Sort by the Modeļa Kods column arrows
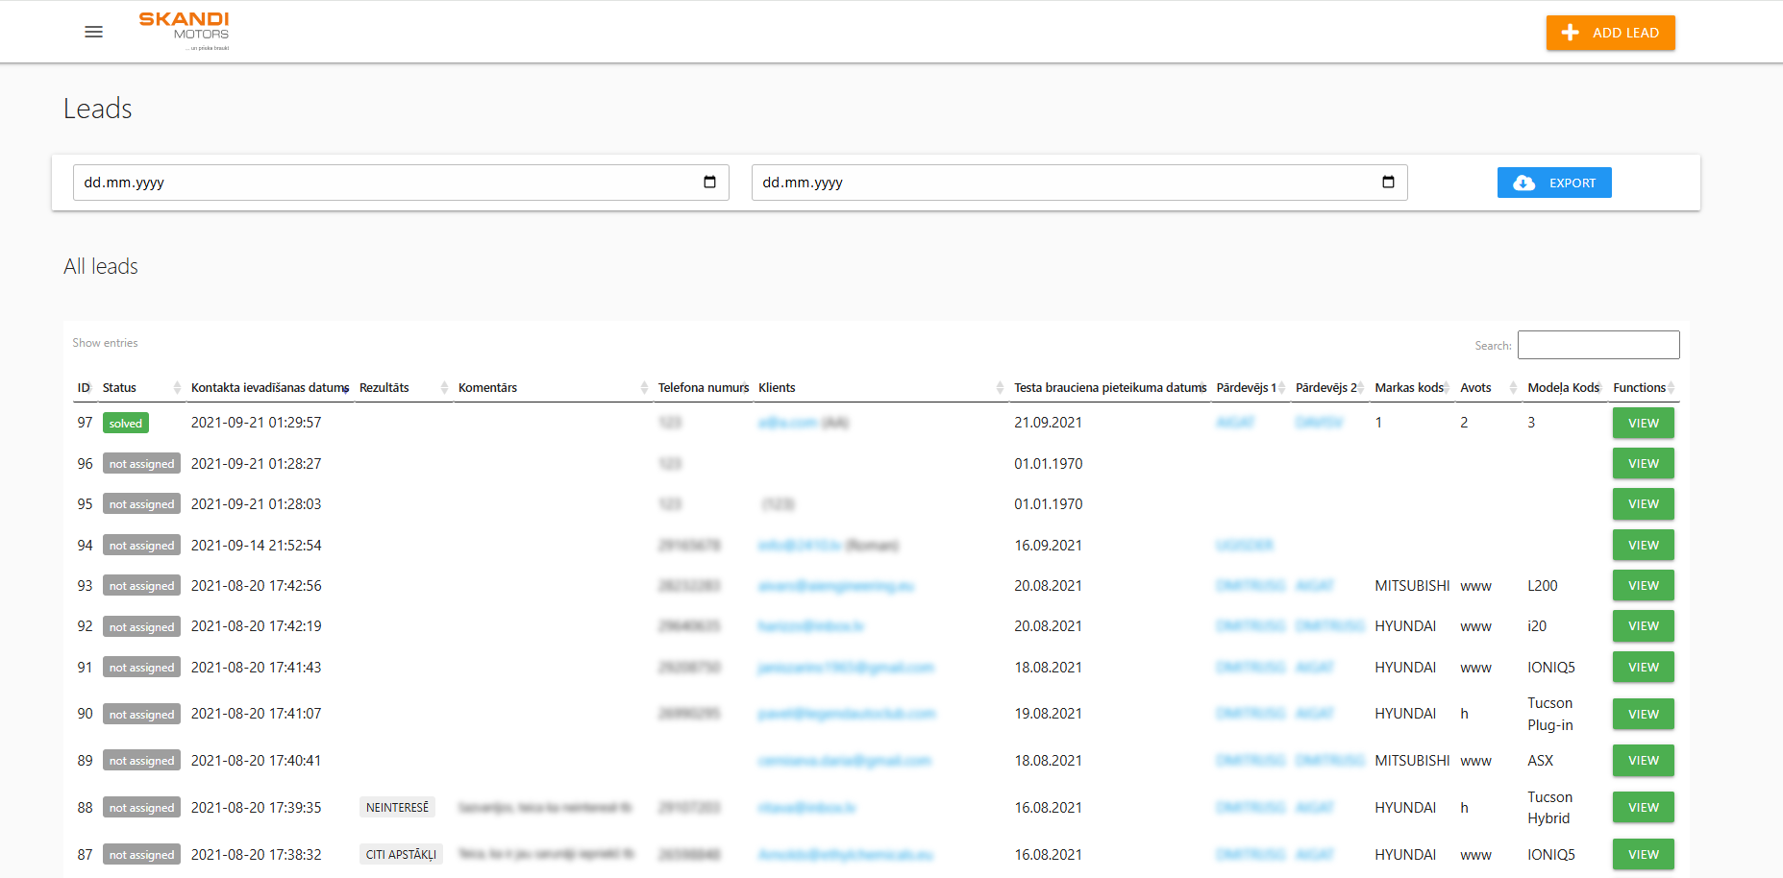This screenshot has width=1783, height=878. pyautogui.click(x=1602, y=387)
